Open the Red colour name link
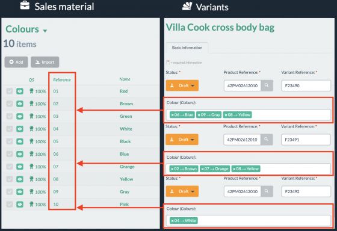The height and width of the screenshot is (231, 337). point(124,91)
